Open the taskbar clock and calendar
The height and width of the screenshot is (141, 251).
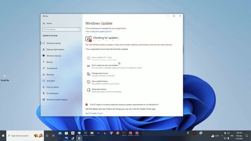[x=239, y=136]
